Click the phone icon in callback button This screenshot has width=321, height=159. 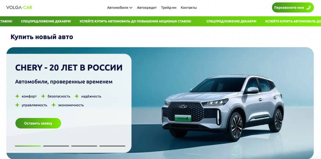[x=308, y=8]
